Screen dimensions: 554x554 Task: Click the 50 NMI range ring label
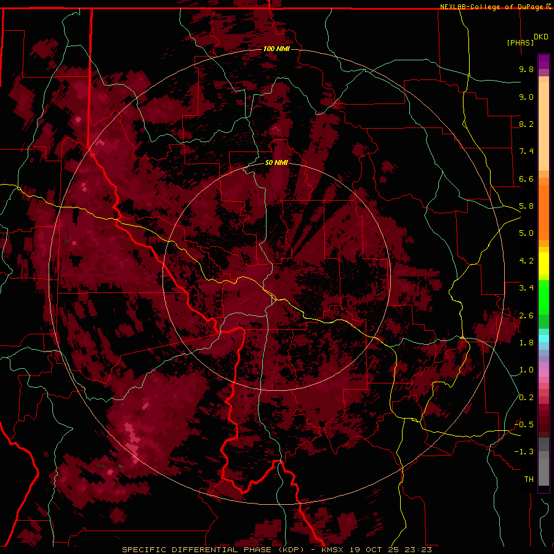pyautogui.click(x=276, y=163)
